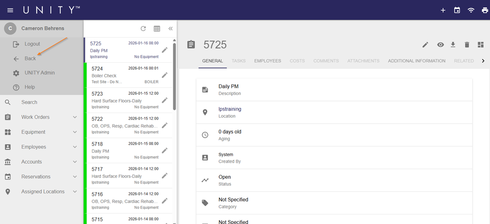Refresh the work order list

click(143, 29)
